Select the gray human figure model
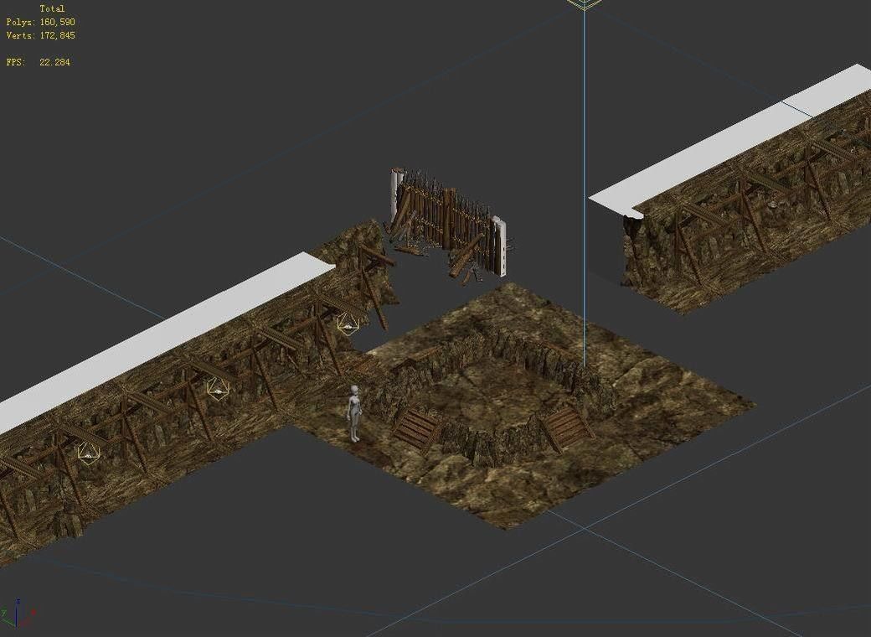The height and width of the screenshot is (637, 871). 354,413
